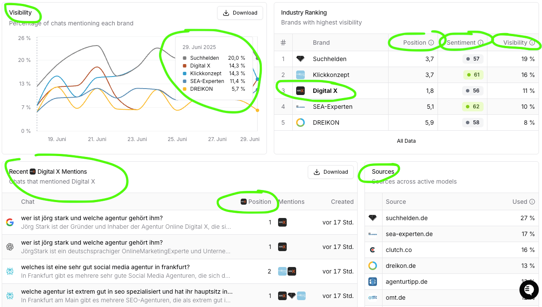
Task: Click the Visibility column info icon
Action: [x=532, y=43]
